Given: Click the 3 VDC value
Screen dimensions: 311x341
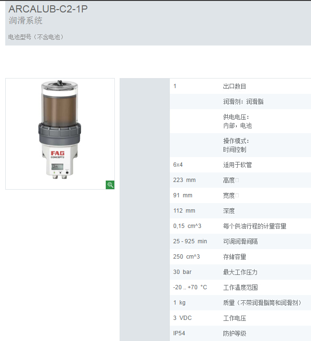Looking at the screenshot, I should 182,318.
